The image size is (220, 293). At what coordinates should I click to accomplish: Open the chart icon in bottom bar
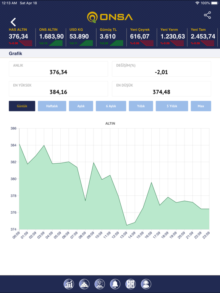tap(69, 284)
